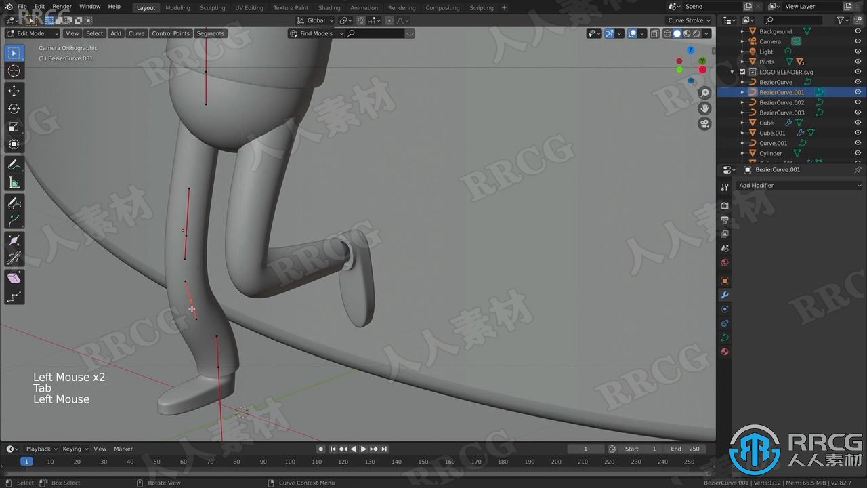867x488 pixels.
Task: Select the Randomize tool
Action: (14, 296)
